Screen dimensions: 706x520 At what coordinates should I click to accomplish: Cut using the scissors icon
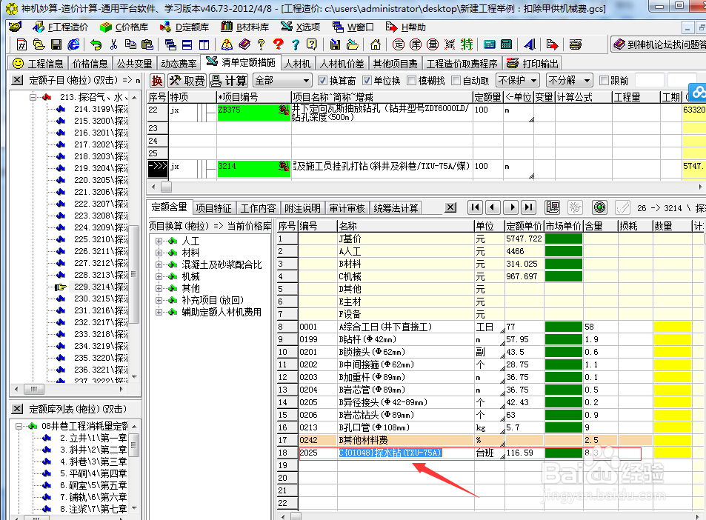(x=113, y=44)
